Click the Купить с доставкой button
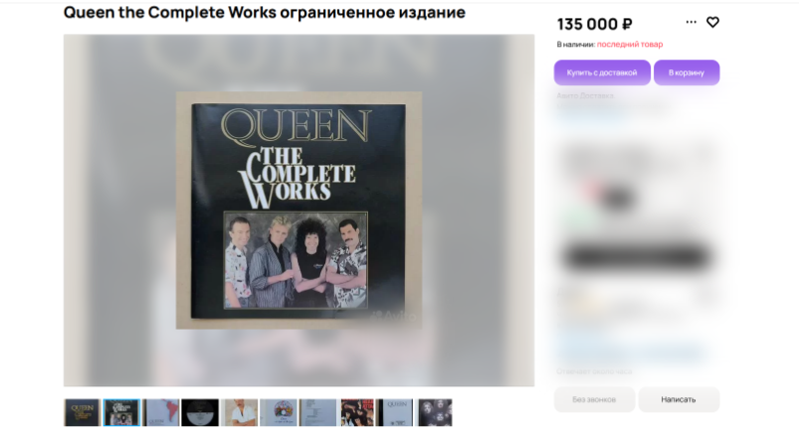 click(x=602, y=72)
